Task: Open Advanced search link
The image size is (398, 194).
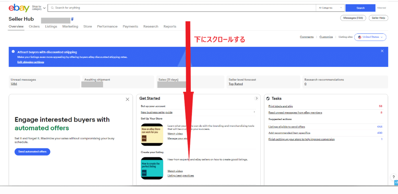Action: click(x=381, y=8)
